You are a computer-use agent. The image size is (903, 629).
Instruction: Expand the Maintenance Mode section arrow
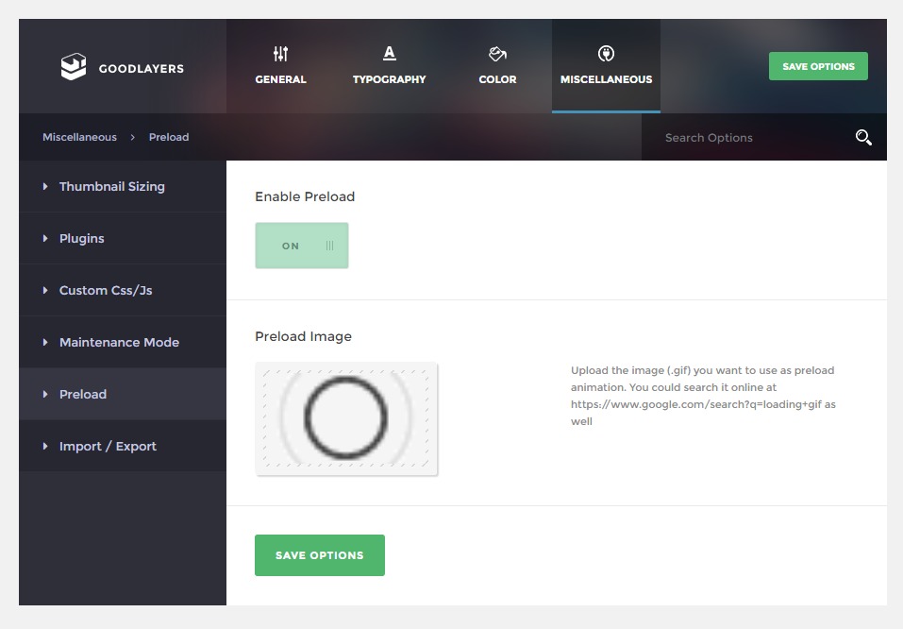point(45,343)
